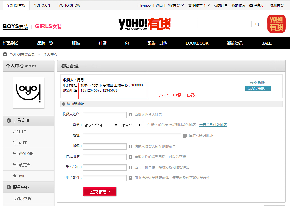Click 设为常用地址 button

(258, 88)
